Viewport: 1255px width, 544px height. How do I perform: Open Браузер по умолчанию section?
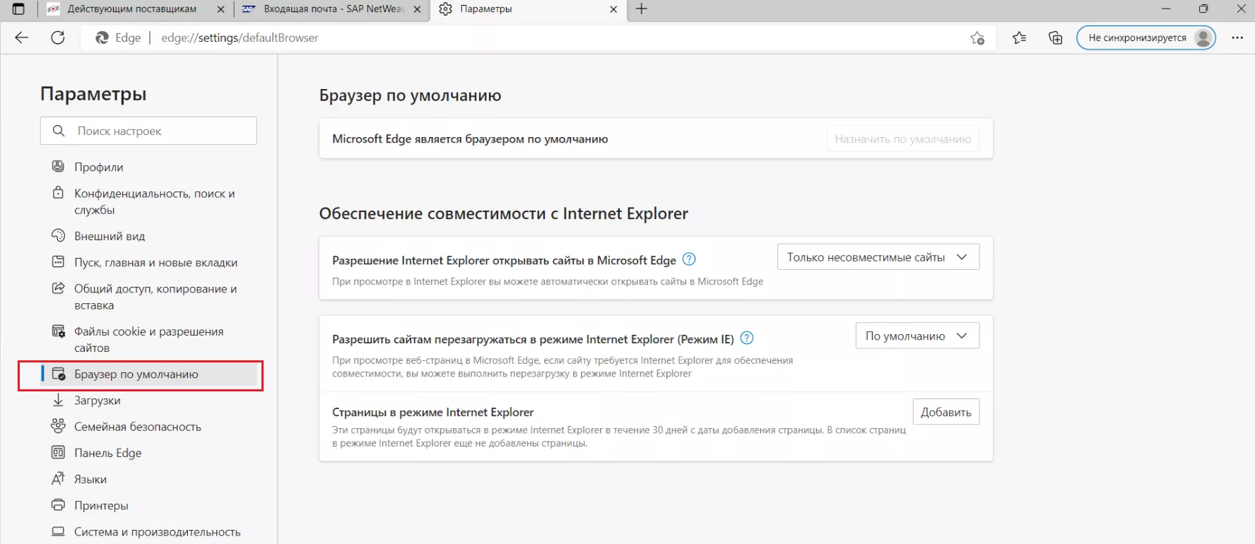coord(148,374)
